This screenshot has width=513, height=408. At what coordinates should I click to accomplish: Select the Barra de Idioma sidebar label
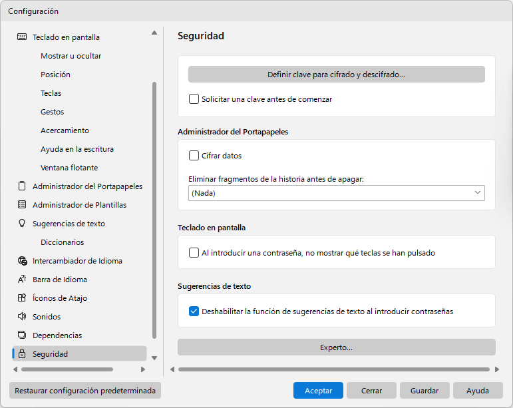pyautogui.click(x=60, y=280)
